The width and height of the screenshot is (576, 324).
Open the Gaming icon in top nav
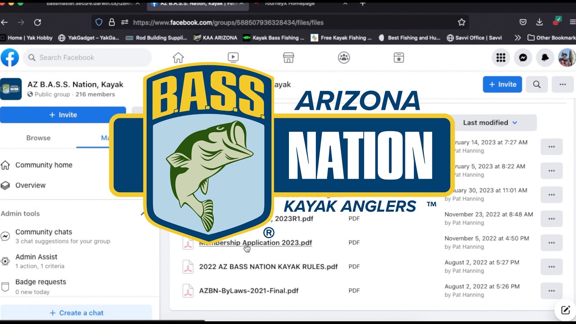pos(399,58)
